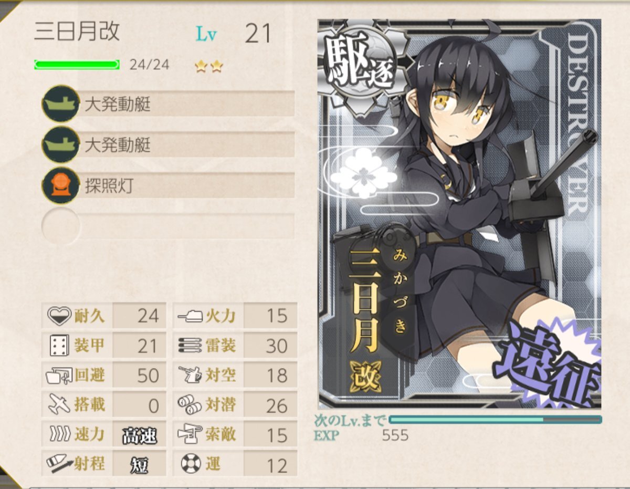Click the orange searchlight equipment icon
This screenshot has height=489, width=630.
coord(61,185)
